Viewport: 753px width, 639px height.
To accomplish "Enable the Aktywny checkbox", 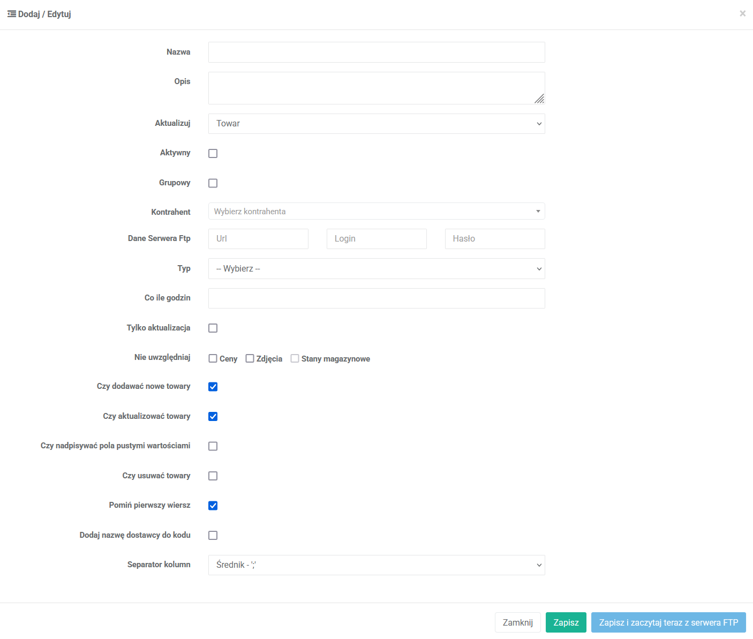I will pyautogui.click(x=213, y=153).
